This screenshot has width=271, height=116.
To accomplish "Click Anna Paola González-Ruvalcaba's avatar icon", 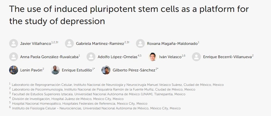I will coord(14,57).
